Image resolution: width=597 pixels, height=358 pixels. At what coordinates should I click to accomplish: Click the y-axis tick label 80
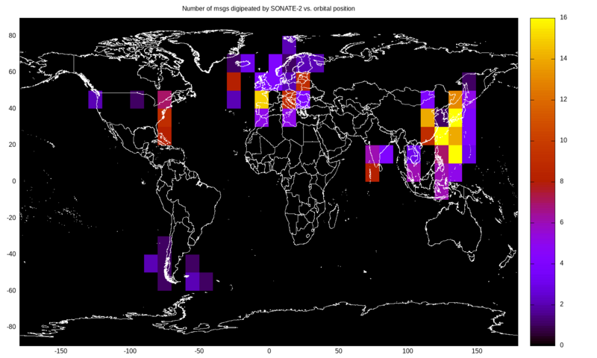(x=13, y=36)
